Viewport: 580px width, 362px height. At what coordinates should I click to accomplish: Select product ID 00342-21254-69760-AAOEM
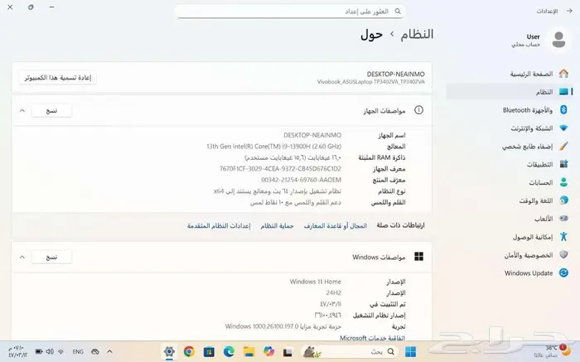tap(301, 180)
